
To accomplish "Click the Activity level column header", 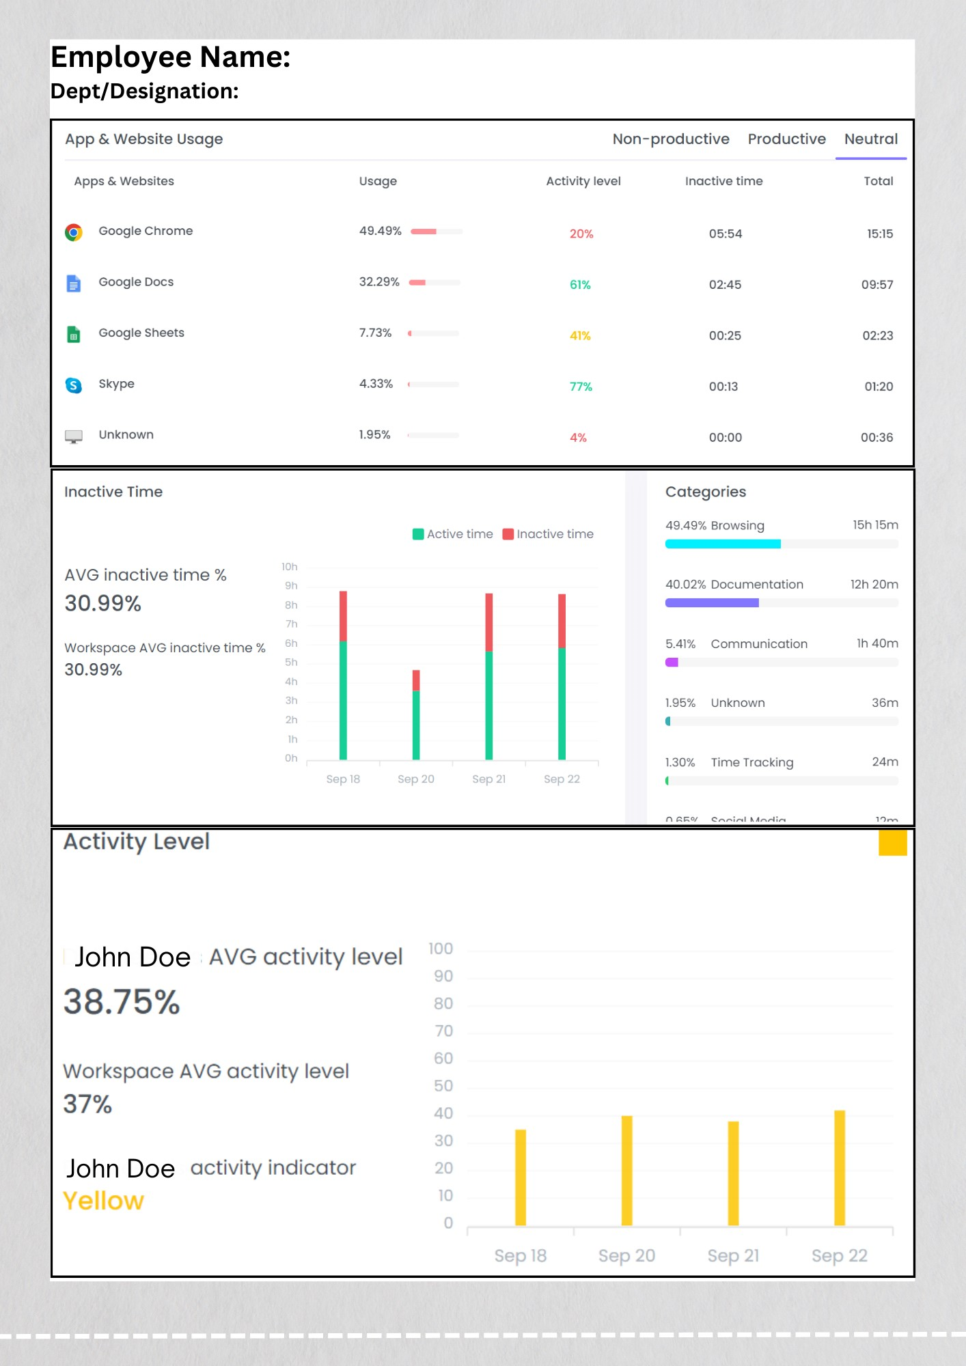I will tap(583, 181).
